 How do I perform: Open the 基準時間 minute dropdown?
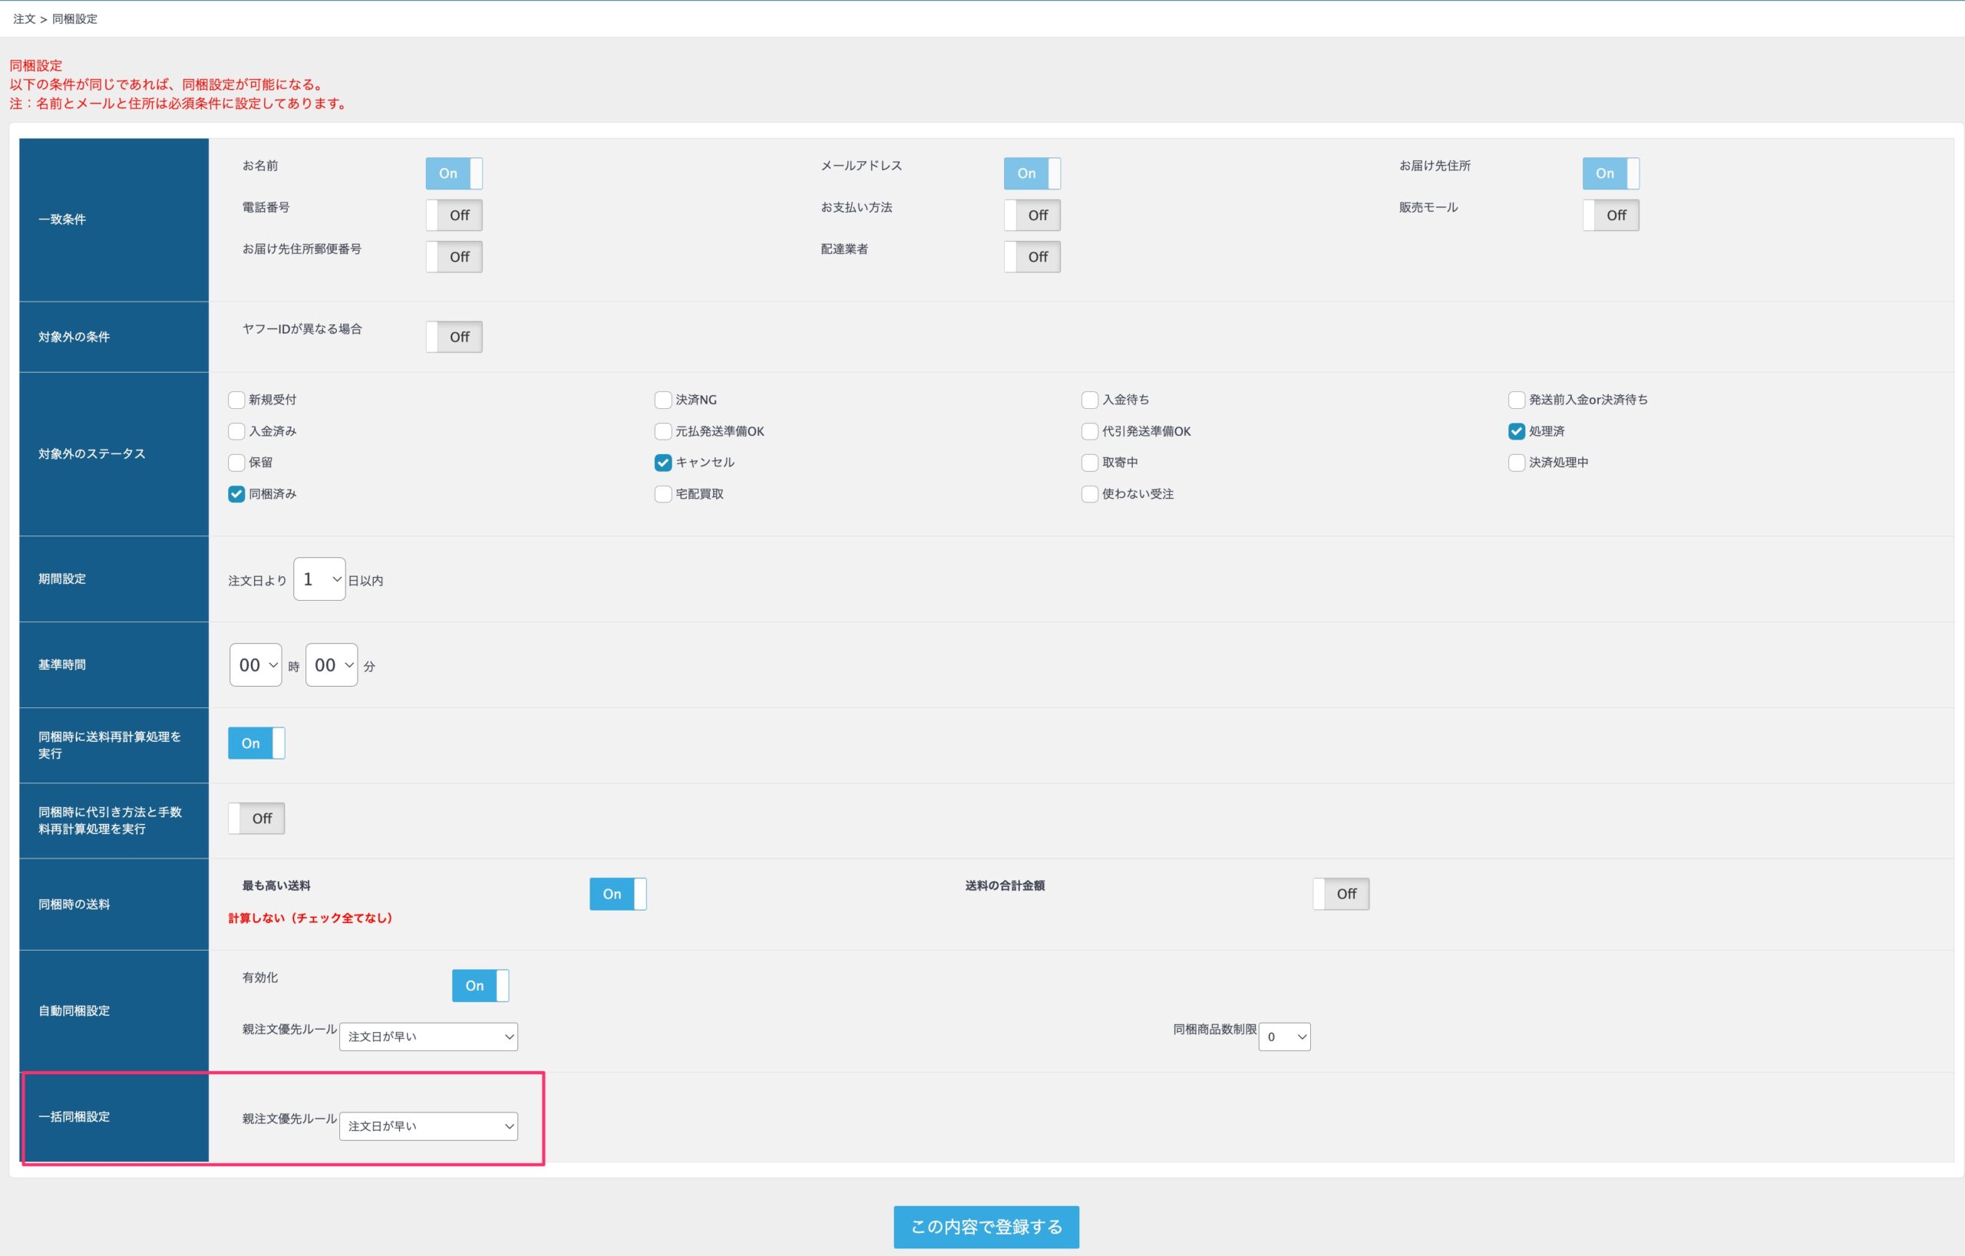[332, 664]
